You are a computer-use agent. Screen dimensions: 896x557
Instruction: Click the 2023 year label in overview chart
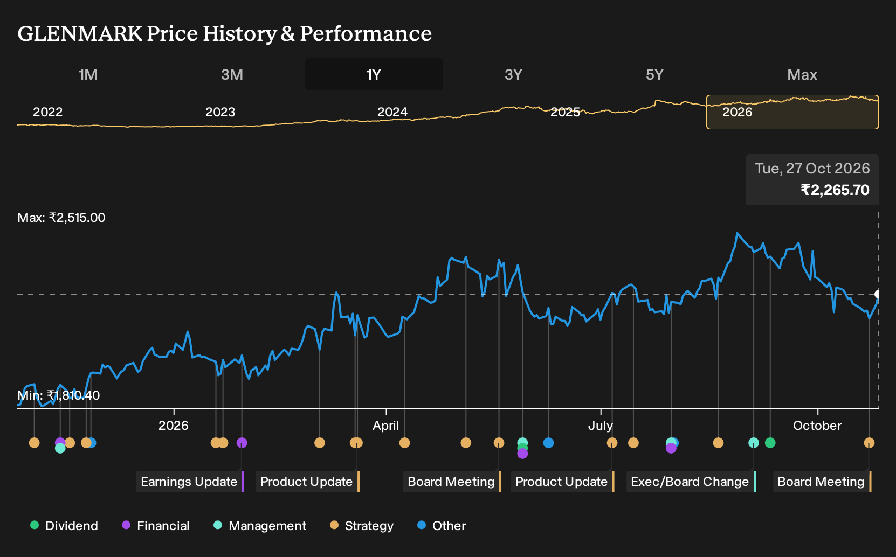(220, 112)
